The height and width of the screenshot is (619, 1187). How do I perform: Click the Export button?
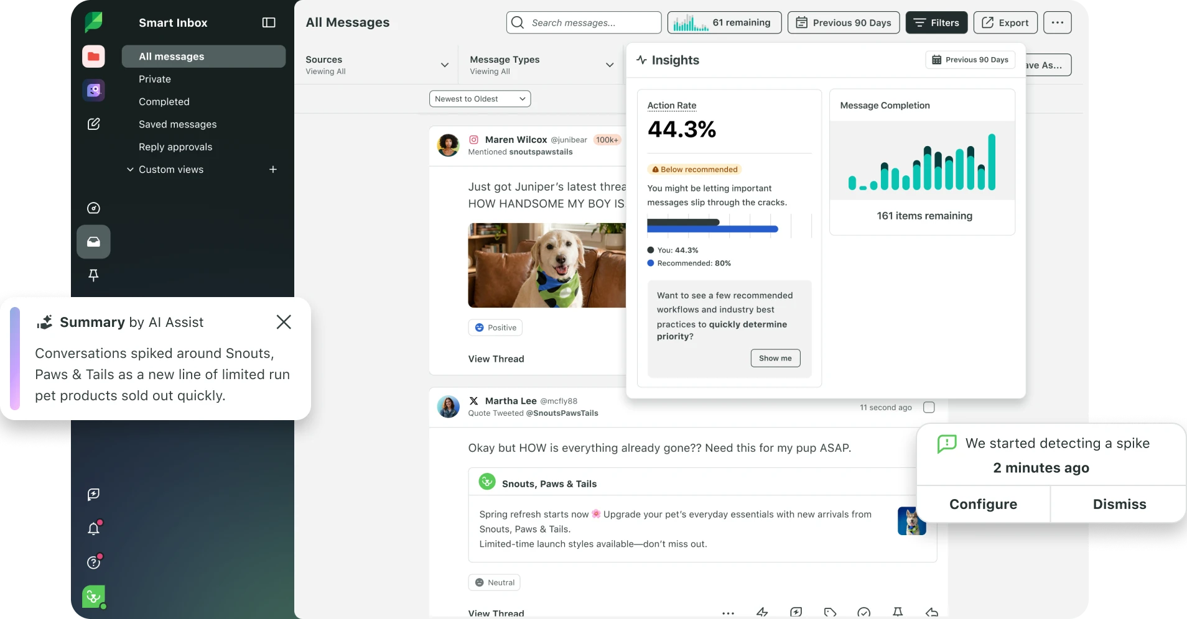(x=1005, y=22)
